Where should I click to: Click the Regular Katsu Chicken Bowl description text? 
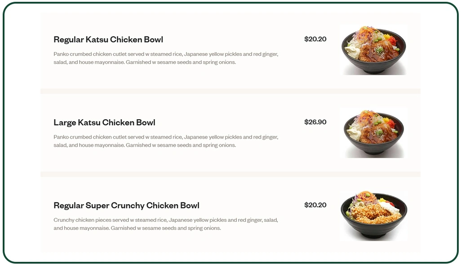coord(165,58)
